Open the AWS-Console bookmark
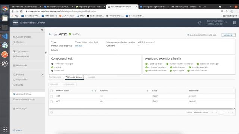 click(67, 16)
